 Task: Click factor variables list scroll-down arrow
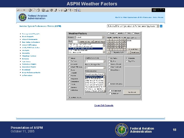[105, 91]
